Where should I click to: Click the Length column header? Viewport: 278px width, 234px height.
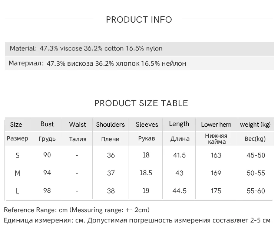pyautogui.click(x=179, y=124)
